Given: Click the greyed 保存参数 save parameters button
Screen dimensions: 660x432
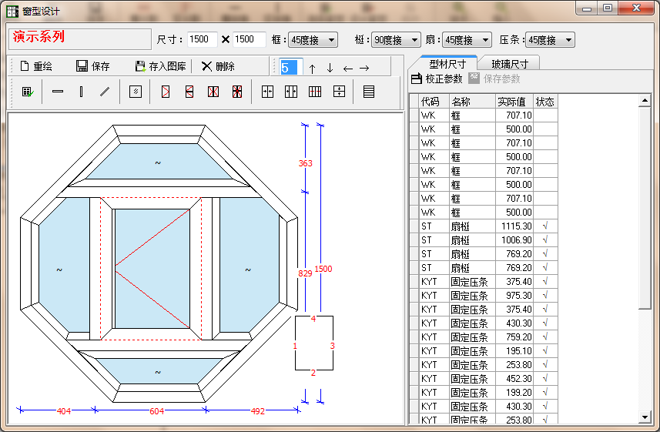Looking at the screenshot, I should [494, 79].
